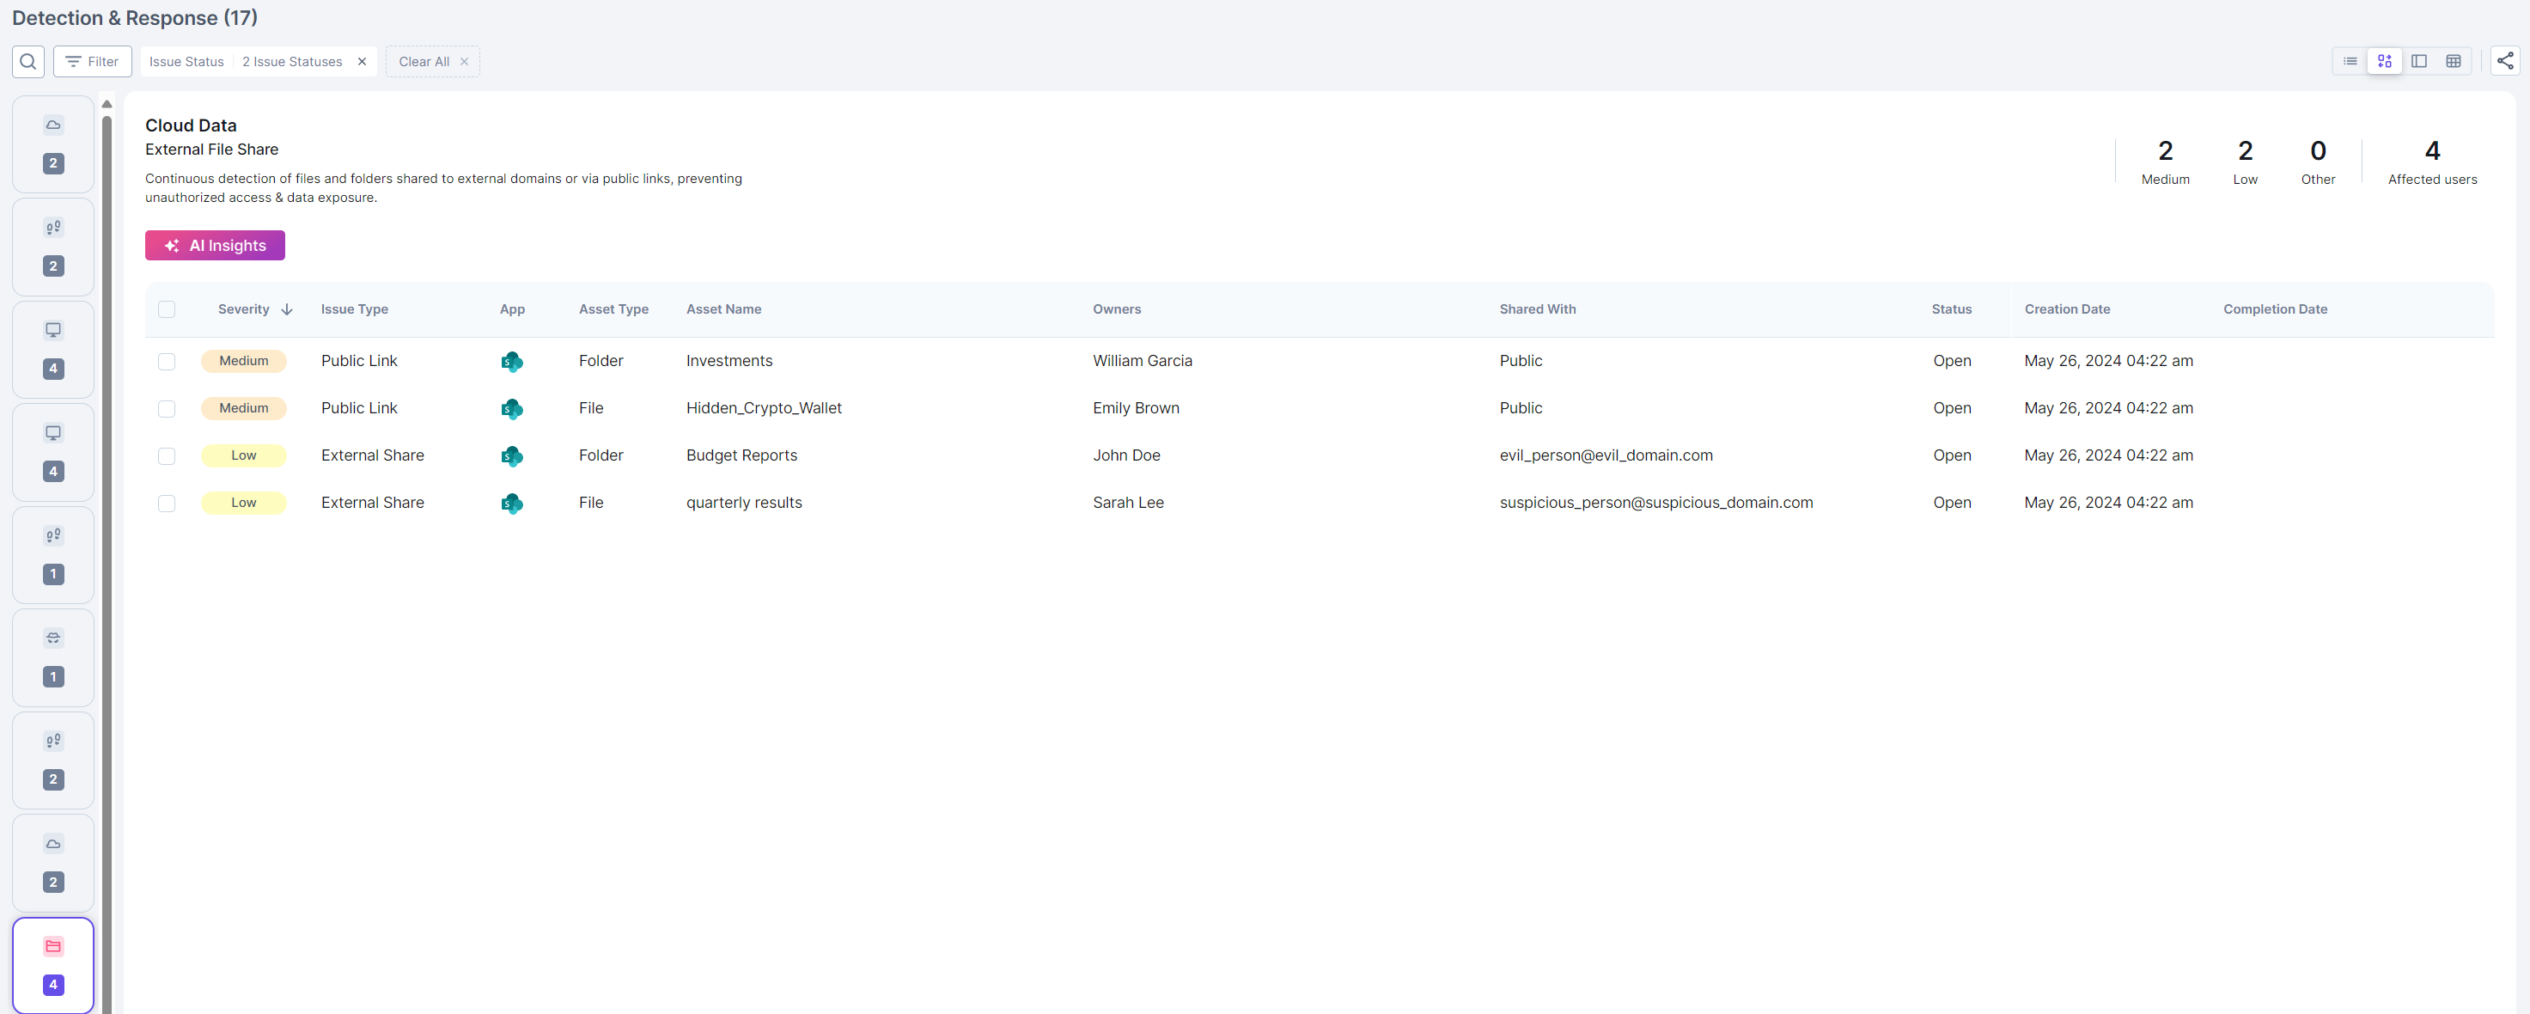Click the search magnifier icon
This screenshot has width=2530, height=1014.
click(27, 61)
